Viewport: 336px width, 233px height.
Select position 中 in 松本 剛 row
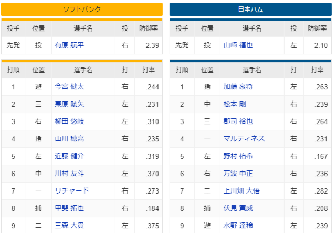(x=207, y=104)
